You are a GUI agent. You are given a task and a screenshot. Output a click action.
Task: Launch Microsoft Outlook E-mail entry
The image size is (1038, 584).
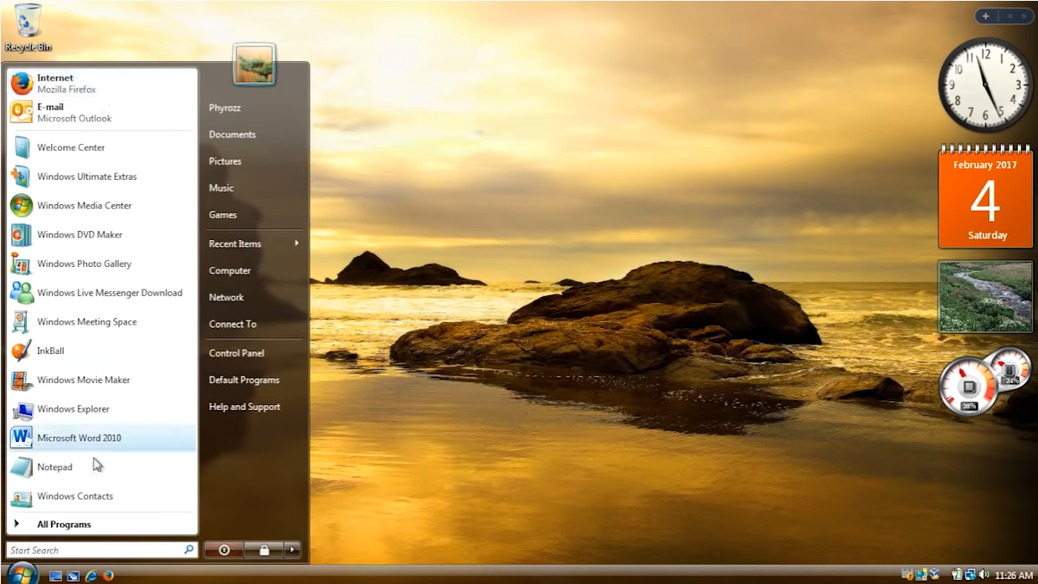pos(102,112)
